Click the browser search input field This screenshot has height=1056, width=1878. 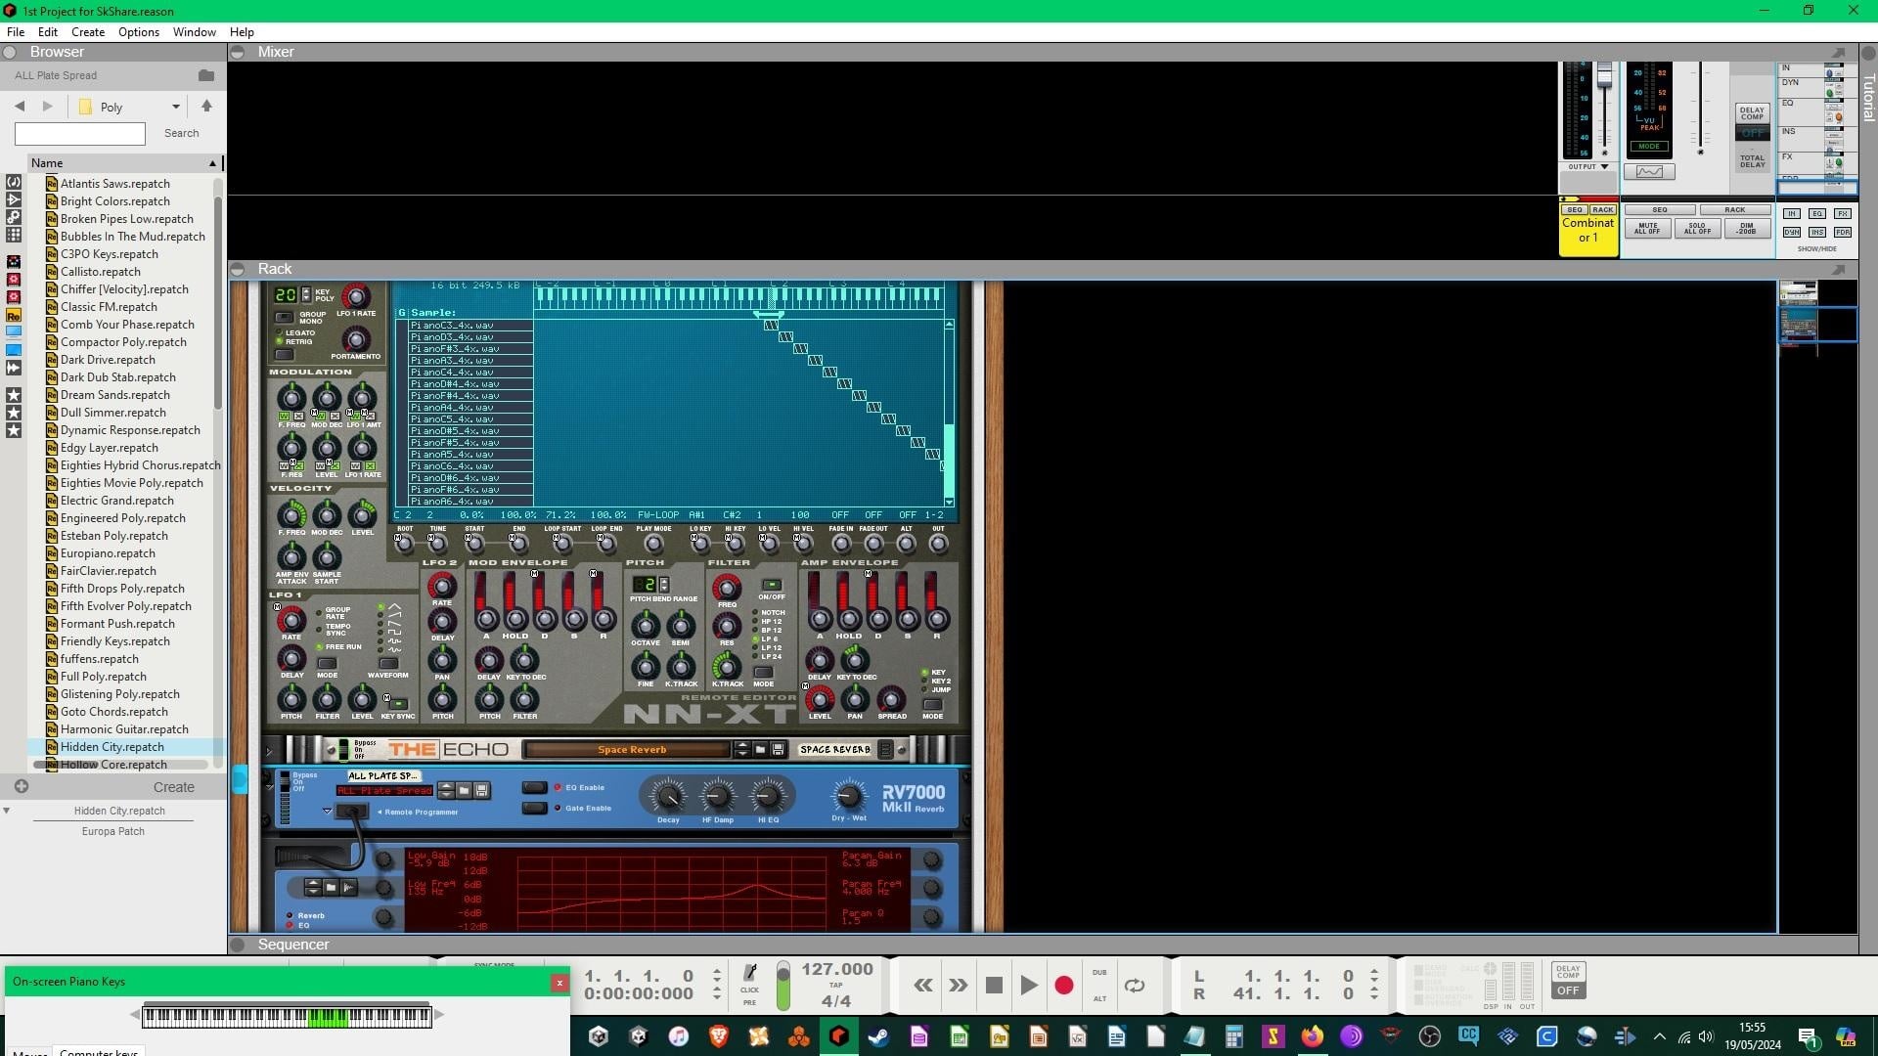(x=80, y=133)
